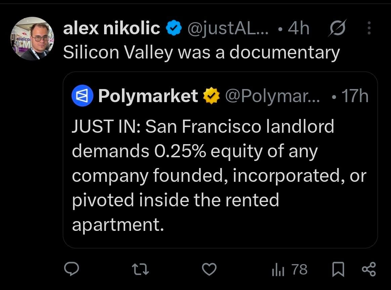391x290 pixels.
Task: Open the share icon
Action: pos(369,269)
